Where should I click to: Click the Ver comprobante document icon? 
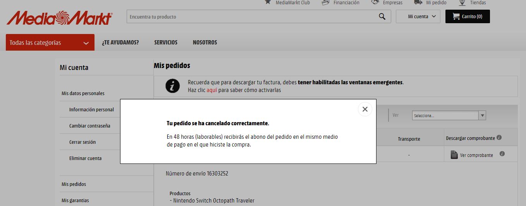coord(454,155)
